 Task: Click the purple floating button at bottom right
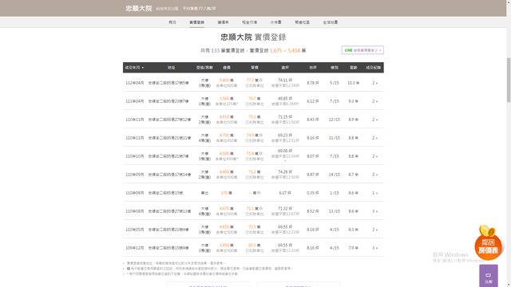tap(488, 276)
